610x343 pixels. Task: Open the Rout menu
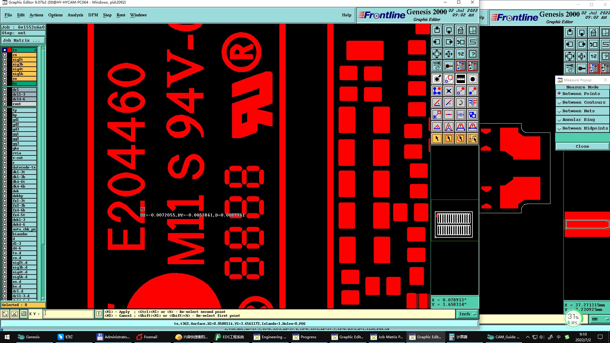(121, 15)
